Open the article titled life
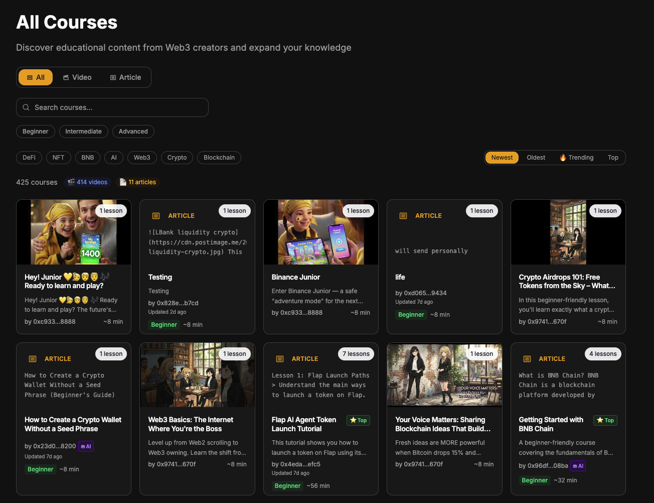Image resolution: width=654 pixels, height=503 pixels. (400, 277)
